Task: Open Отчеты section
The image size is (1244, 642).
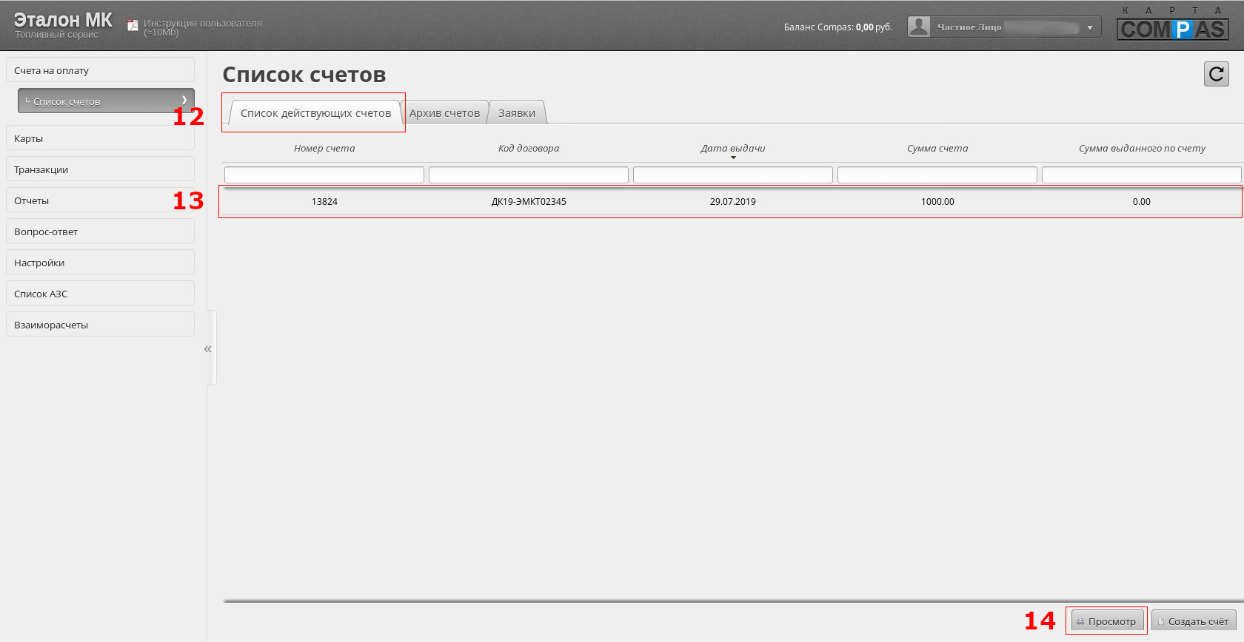Action: pyautogui.click(x=100, y=200)
